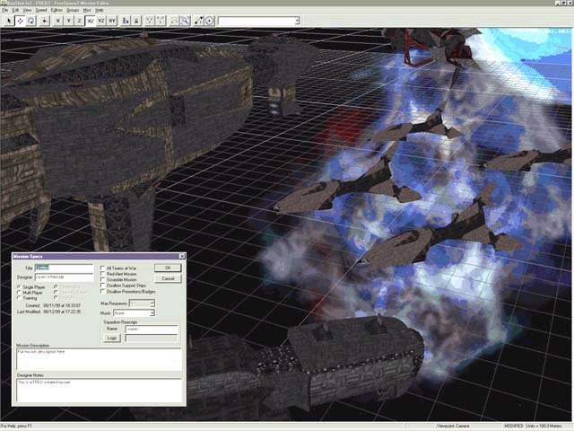Check the Red Alert Mission option
The width and height of the screenshot is (574, 431).
102,274
